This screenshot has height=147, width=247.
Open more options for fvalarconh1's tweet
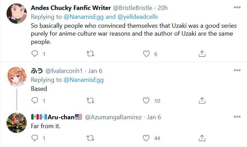(x=237, y=70)
